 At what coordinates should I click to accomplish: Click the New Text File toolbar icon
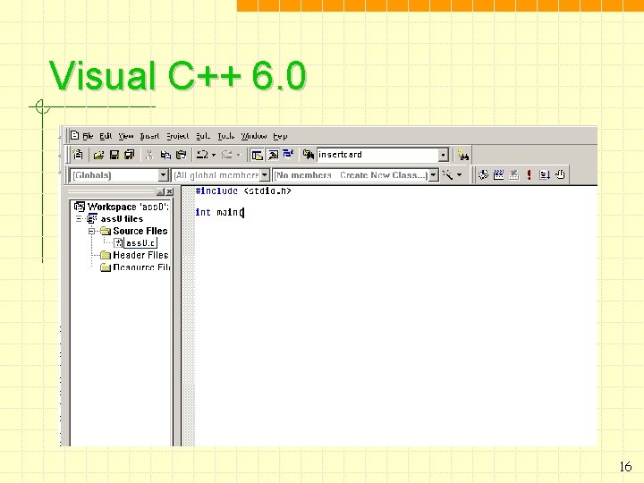click(x=78, y=155)
